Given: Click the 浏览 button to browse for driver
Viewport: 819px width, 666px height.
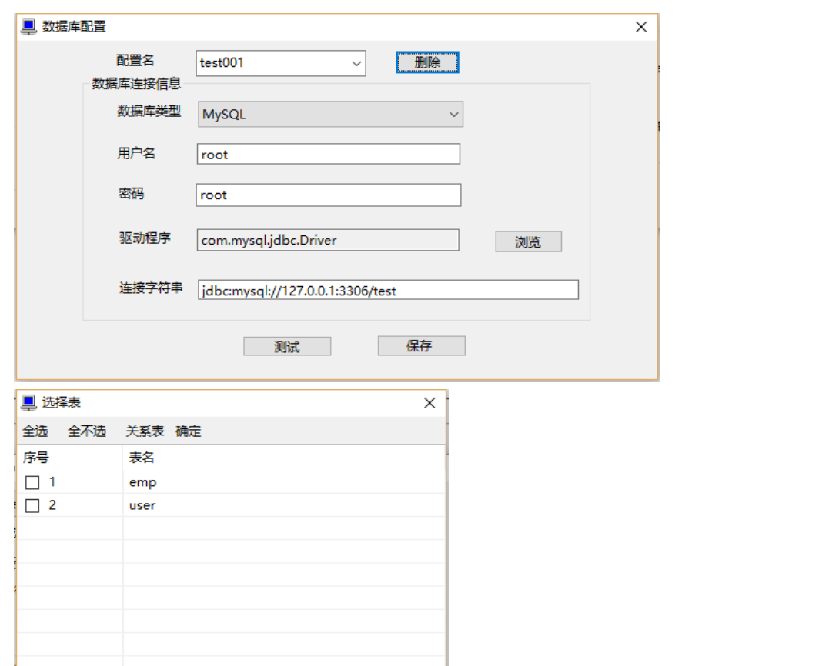Looking at the screenshot, I should pos(528,241).
